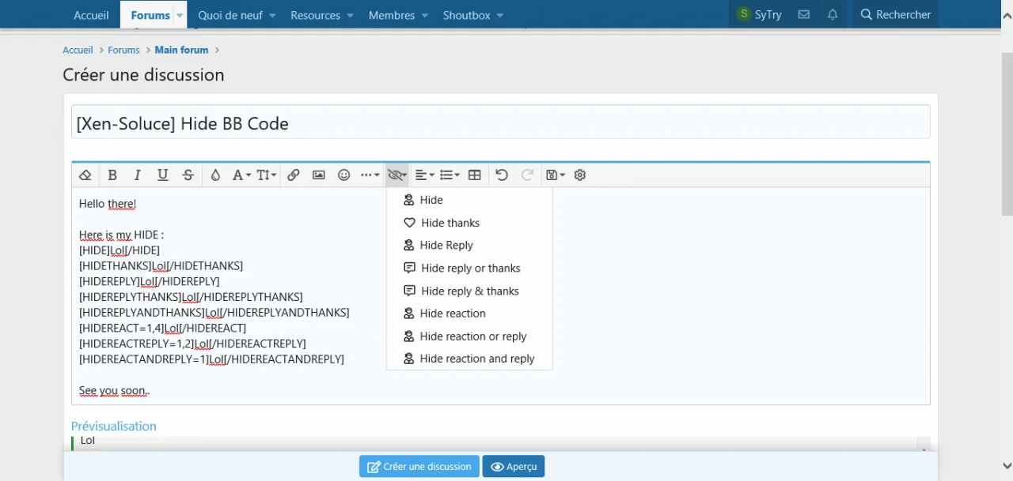Underline the selected text

tap(162, 175)
